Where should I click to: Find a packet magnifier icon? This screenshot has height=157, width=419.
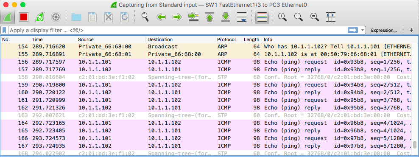point(145,17)
